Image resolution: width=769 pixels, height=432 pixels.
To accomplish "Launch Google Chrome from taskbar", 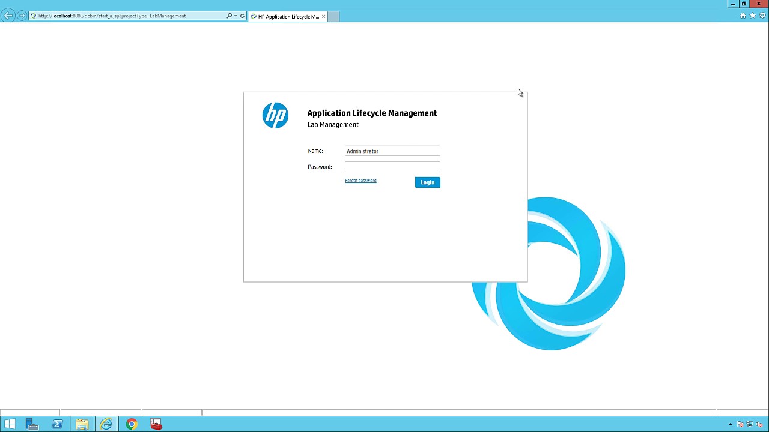I will [x=131, y=424].
